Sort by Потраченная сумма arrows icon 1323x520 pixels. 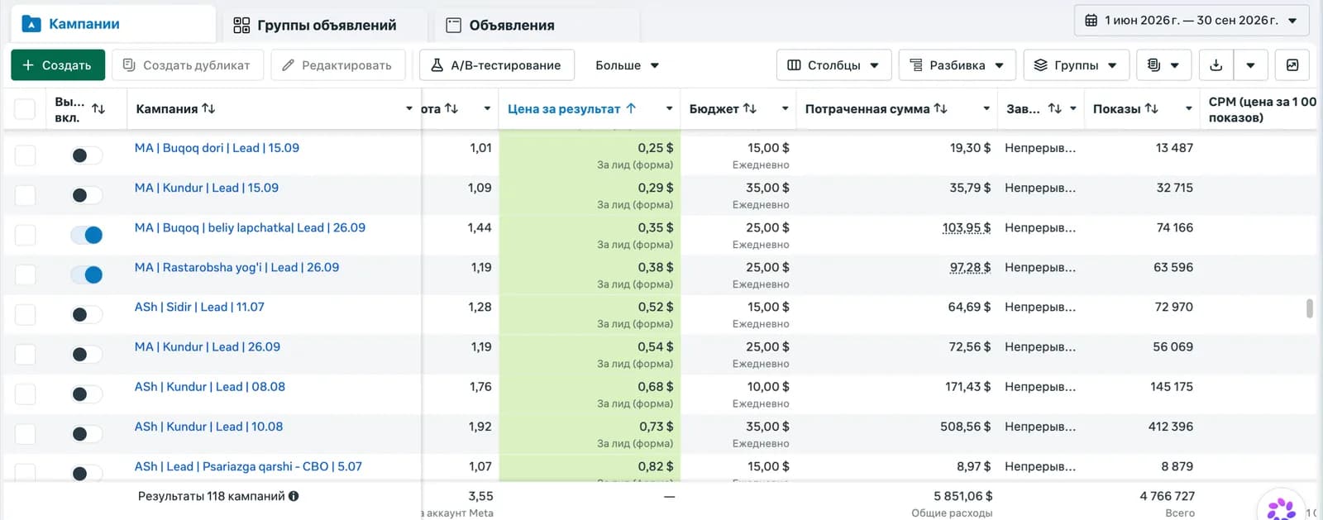tap(941, 108)
